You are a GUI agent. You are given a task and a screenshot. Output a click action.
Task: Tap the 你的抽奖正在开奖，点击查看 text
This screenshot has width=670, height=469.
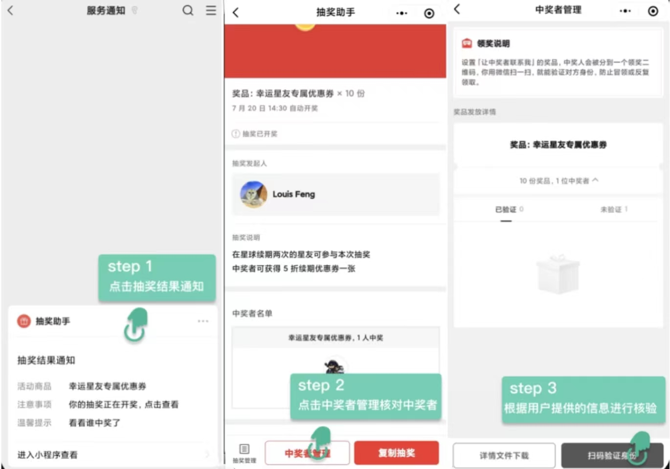tap(123, 405)
